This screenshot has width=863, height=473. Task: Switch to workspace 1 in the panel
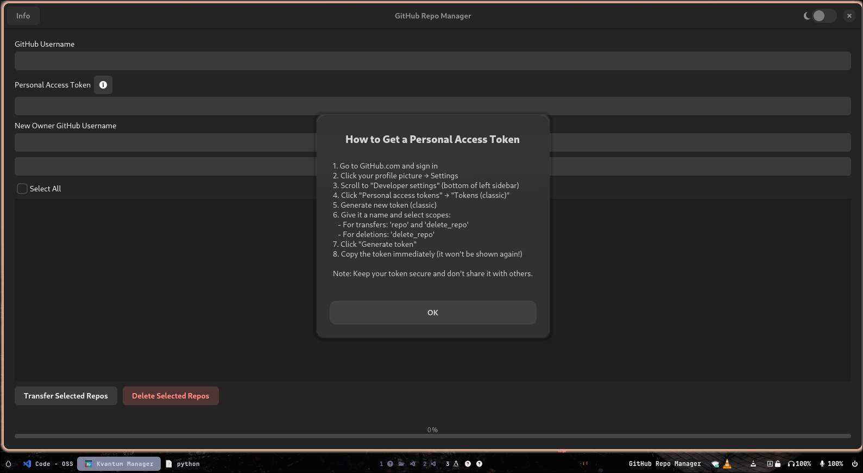(x=381, y=464)
